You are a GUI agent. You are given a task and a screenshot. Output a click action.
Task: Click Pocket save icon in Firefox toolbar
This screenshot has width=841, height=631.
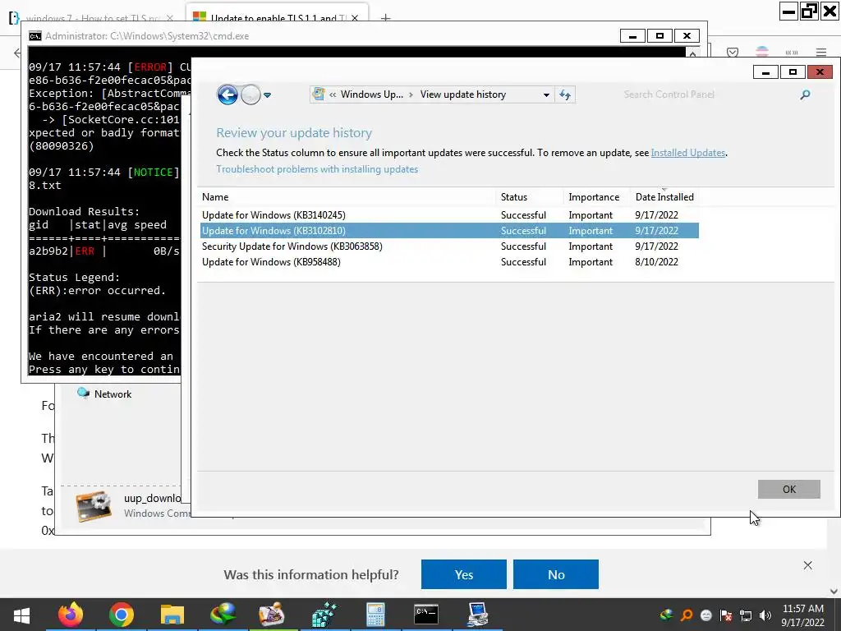tap(733, 52)
